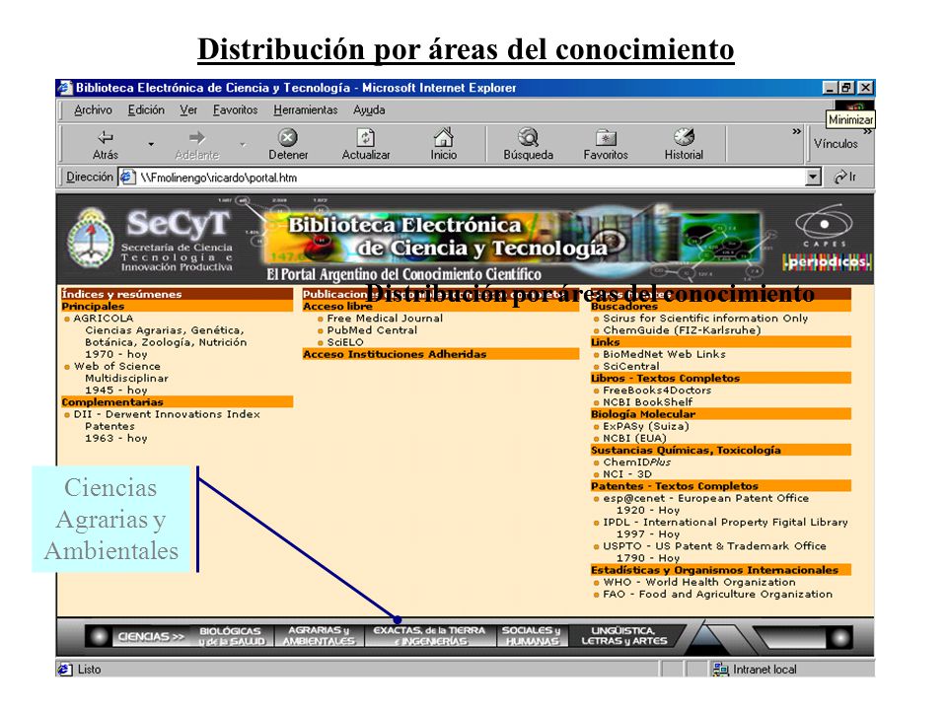Open the NCBI BookShelf link

coord(648,402)
